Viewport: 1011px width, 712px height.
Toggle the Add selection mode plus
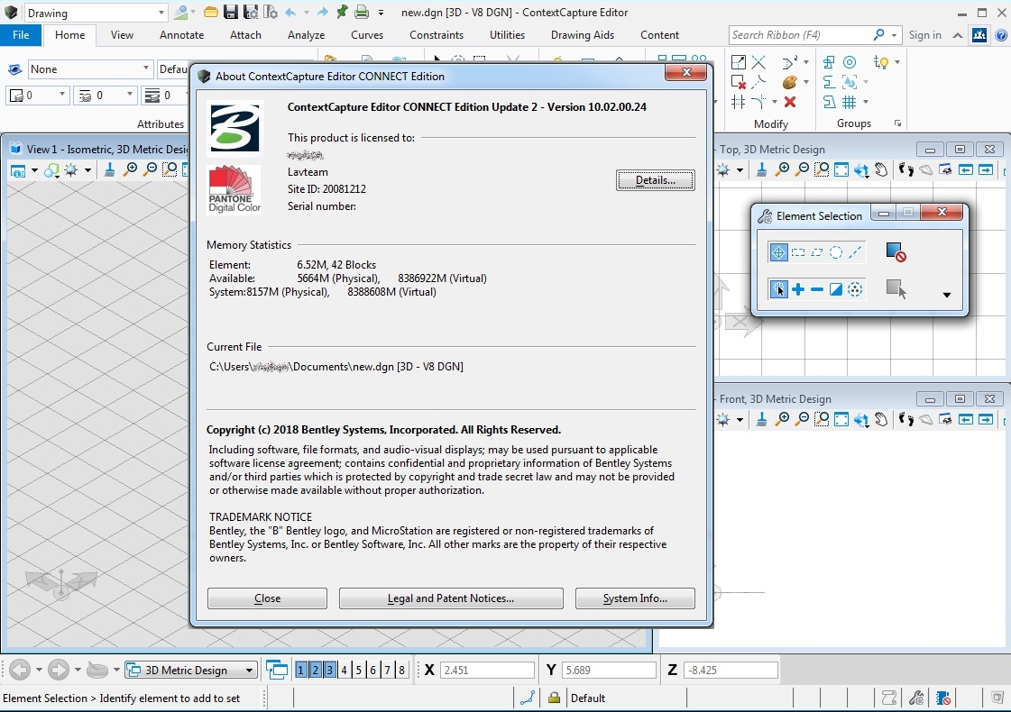(798, 289)
